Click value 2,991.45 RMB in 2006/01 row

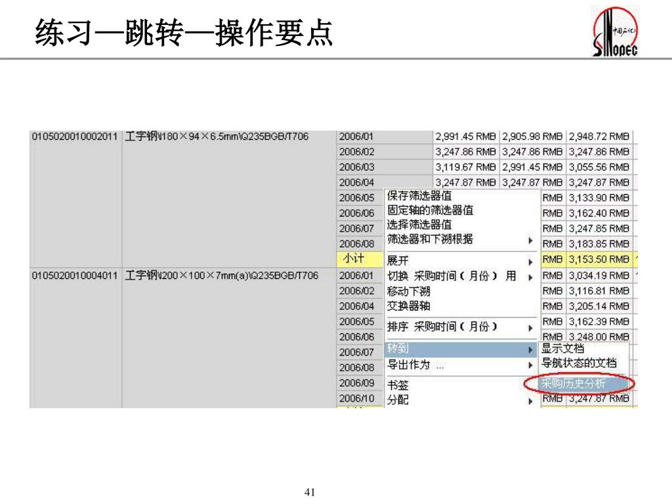click(x=465, y=136)
